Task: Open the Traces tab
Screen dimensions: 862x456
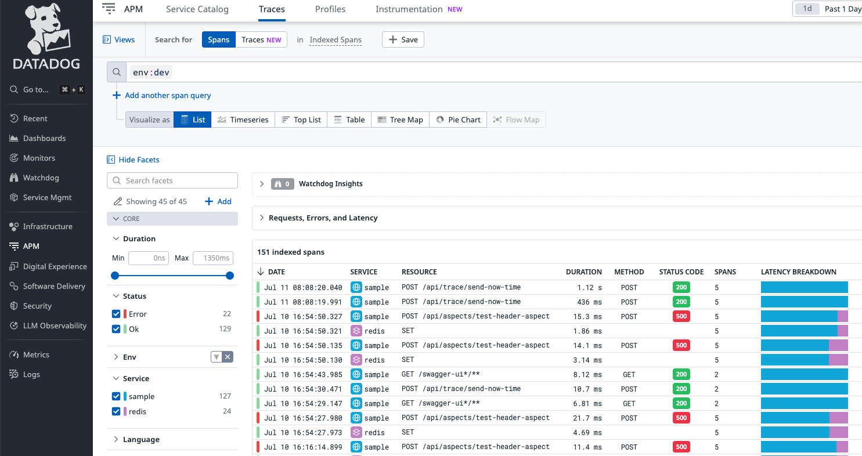Action: [x=272, y=9]
